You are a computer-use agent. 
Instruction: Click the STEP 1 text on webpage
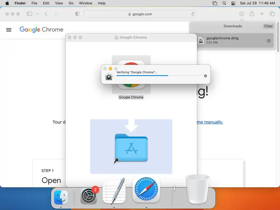pos(48,171)
